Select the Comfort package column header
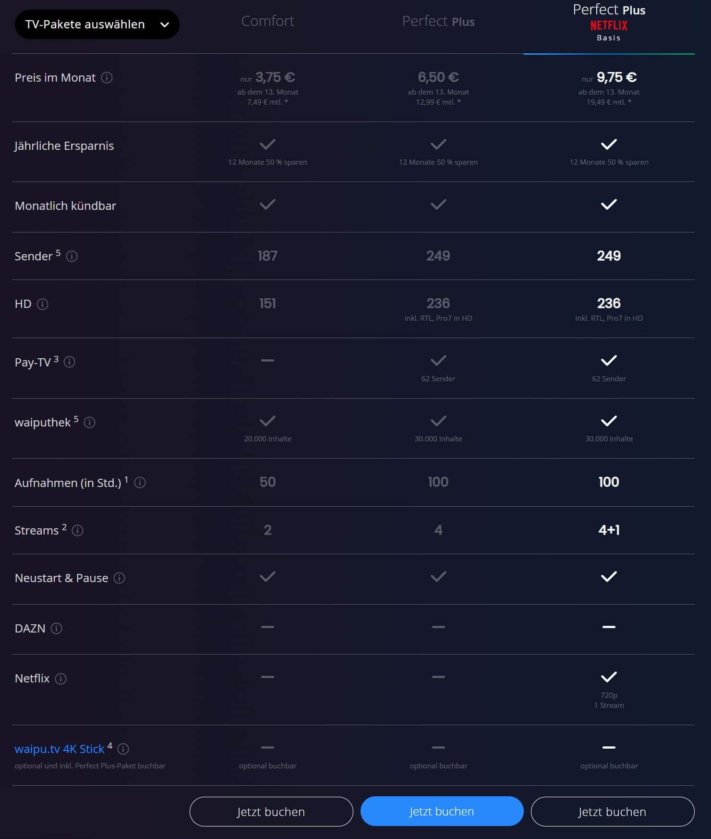Viewport: 711px width, 839px height. [x=267, y=21]
